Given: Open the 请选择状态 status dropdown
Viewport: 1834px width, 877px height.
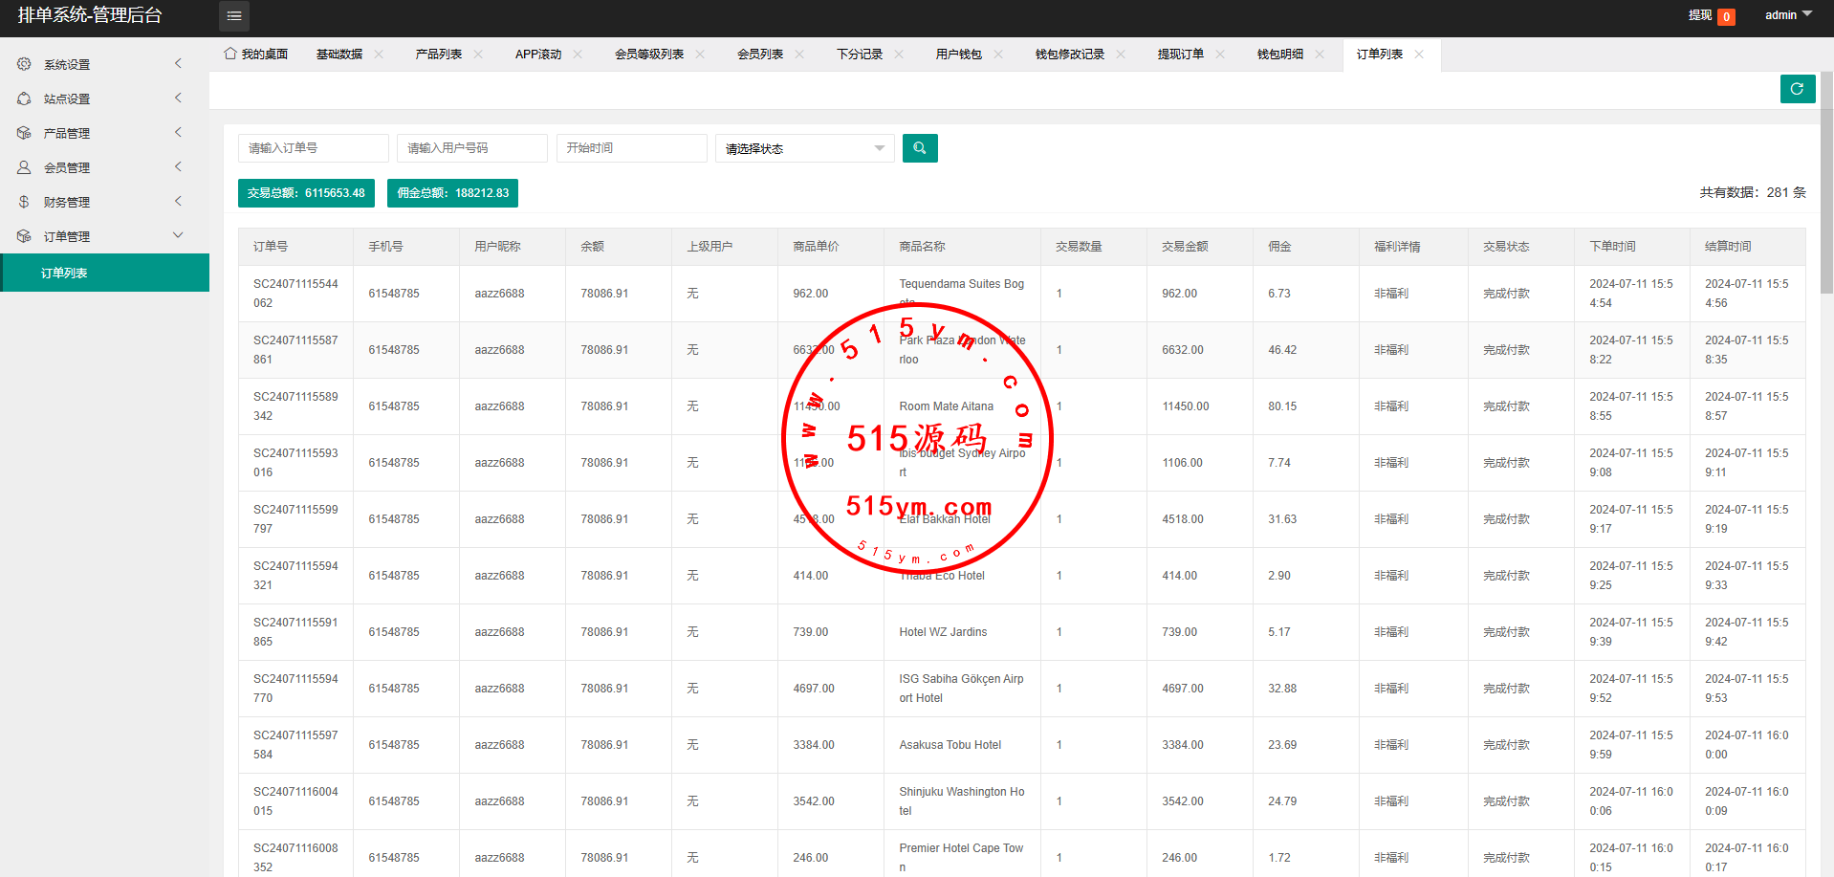Looking at the screenshot, I should (x=804, y=148).
